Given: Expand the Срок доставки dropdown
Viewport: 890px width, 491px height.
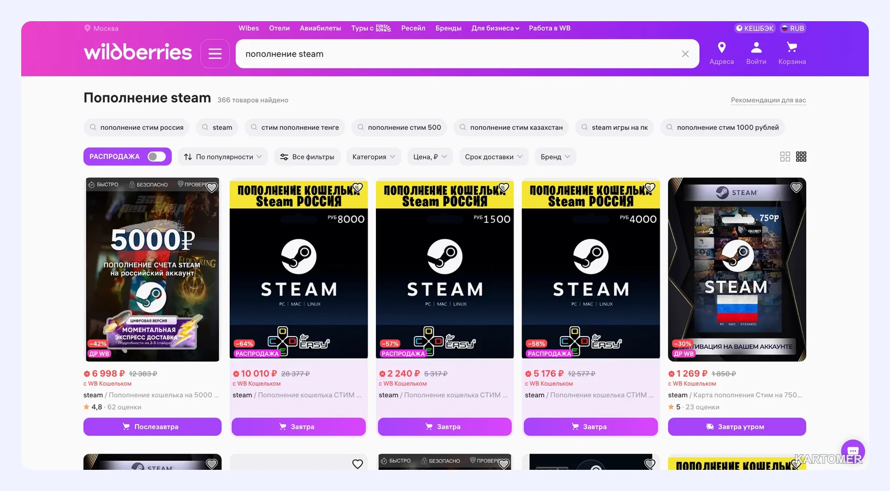Looking at the screenshot, I should click(x=494, y=157).
